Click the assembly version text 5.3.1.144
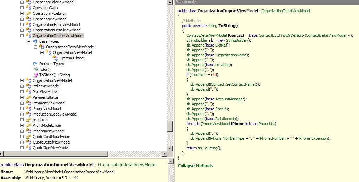 [70, 178]
